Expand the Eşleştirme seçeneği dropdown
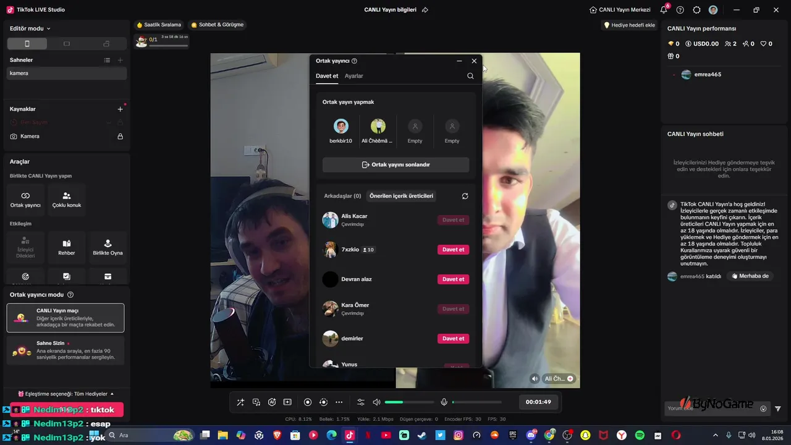The height and width of the screenshot is (445, 791). [66, 394]
